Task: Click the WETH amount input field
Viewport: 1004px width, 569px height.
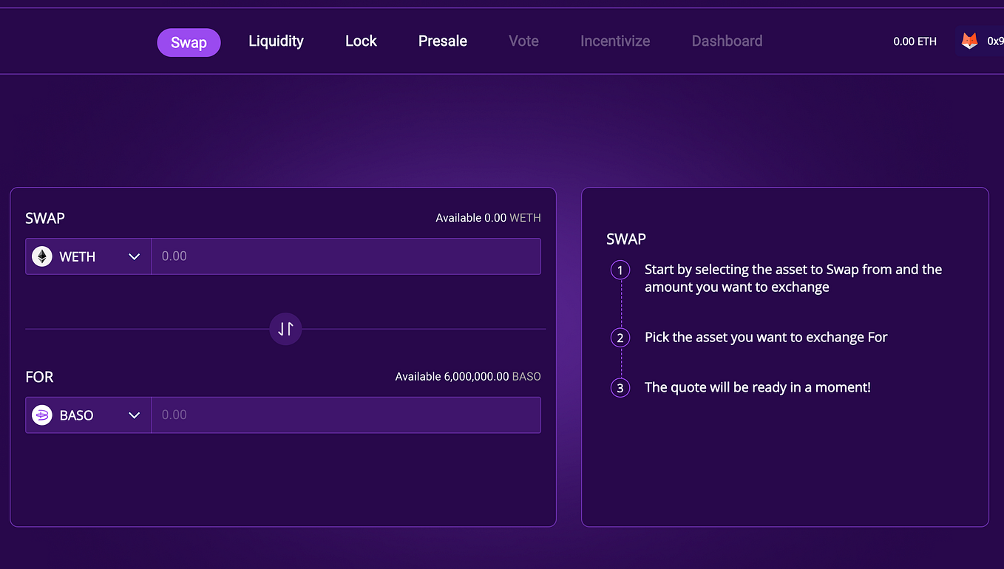Action: [x=346, y=256]
